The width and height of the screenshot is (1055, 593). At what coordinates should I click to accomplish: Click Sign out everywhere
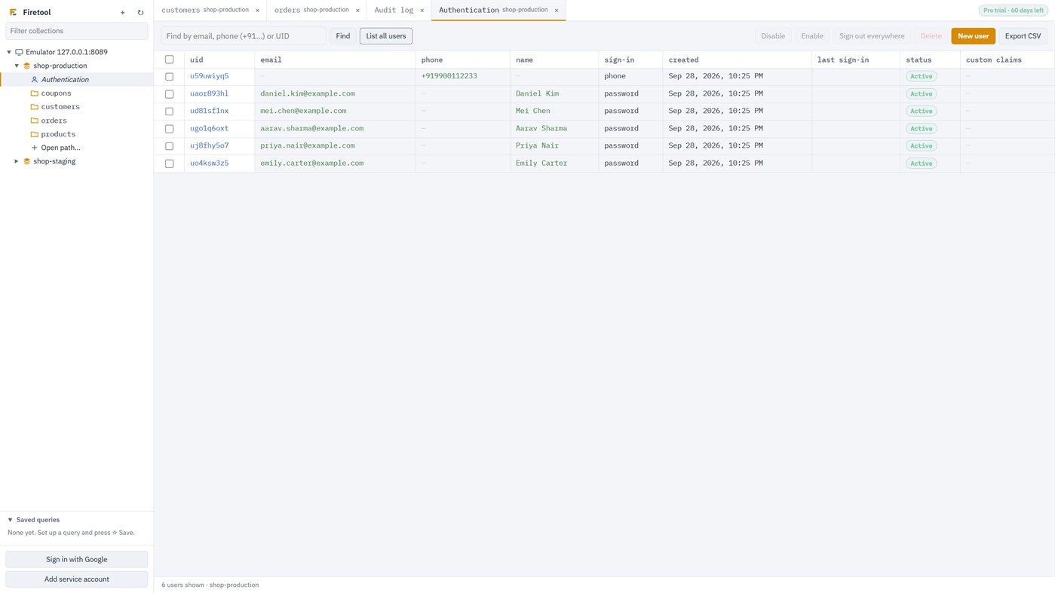[872, 36]
